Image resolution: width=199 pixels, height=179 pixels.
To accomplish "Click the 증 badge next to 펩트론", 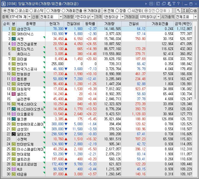I will point(14,79).
